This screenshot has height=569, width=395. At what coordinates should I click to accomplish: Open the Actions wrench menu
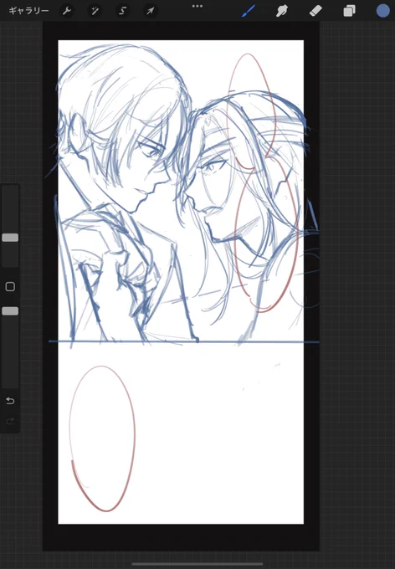coord(67,11)
